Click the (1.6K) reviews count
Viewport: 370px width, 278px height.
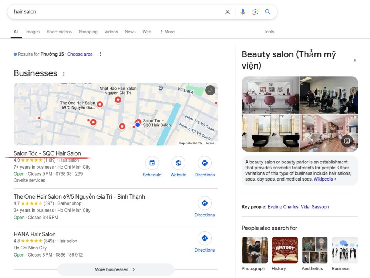click(x=50, y=160)
